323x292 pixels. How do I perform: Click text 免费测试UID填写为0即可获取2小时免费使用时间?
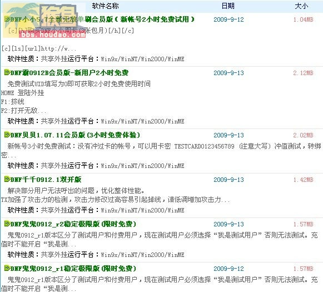79,83
